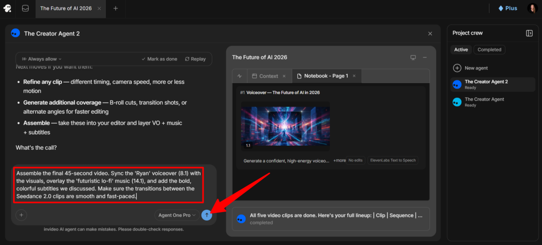Close The Creator Agent 2 panel
Viewport: 542px width, 245px height.
430,33
